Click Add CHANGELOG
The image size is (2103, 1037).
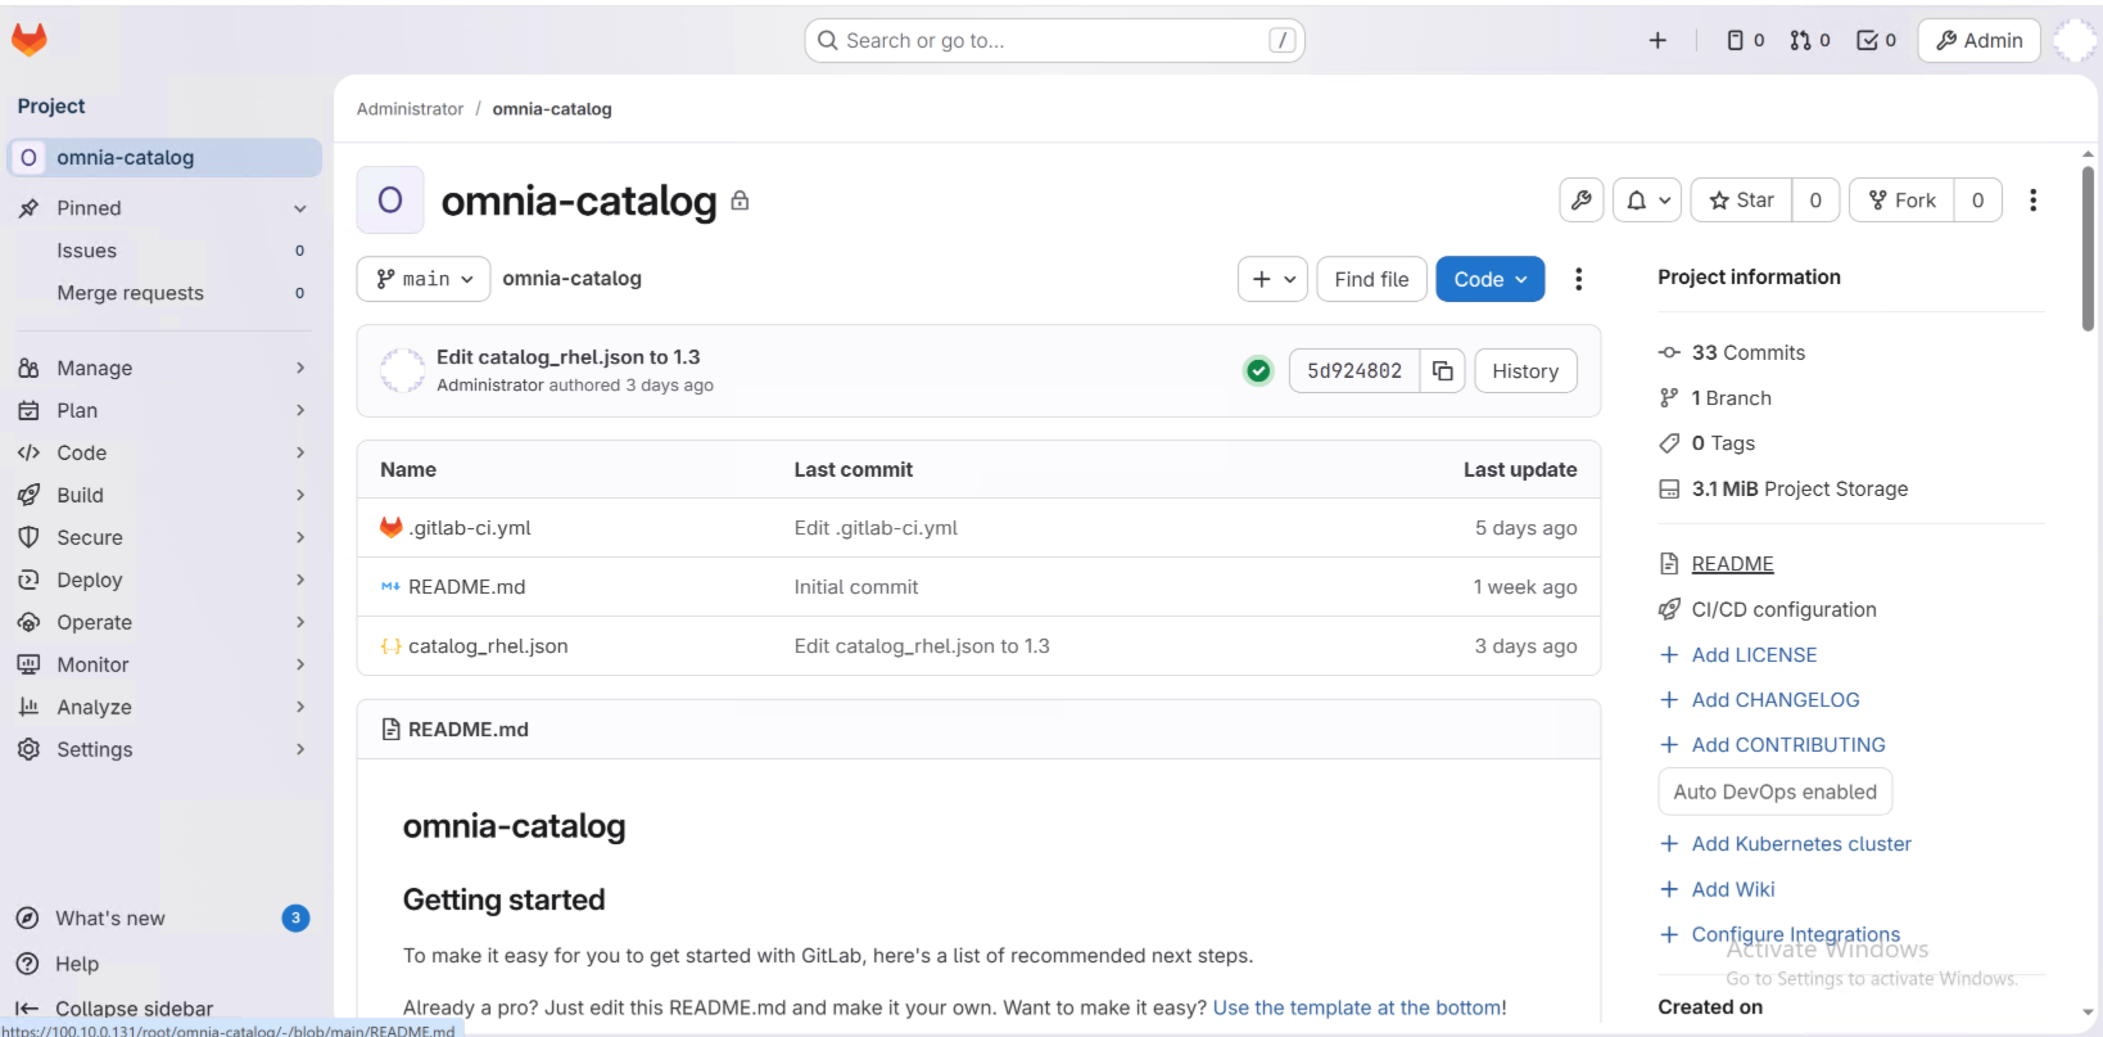1775,700
